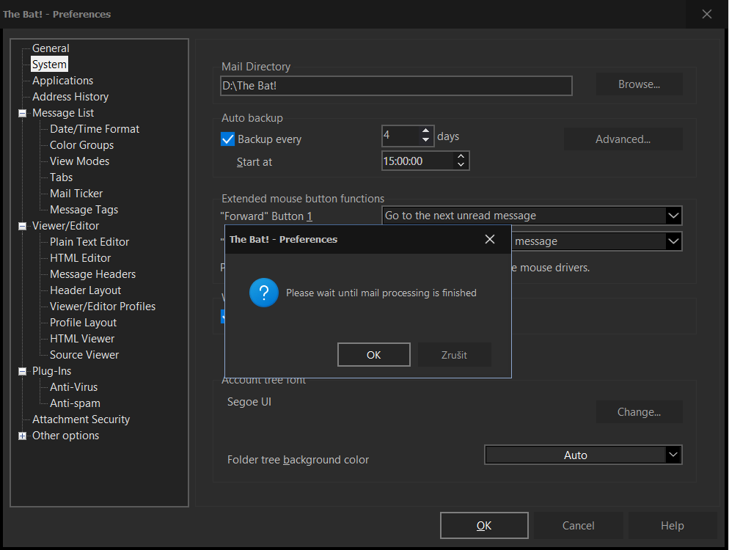Viewport: 729px width, 550px height.
Task: Open Message Headers settings
Action: pyautogui.click(x=93, y=274)
